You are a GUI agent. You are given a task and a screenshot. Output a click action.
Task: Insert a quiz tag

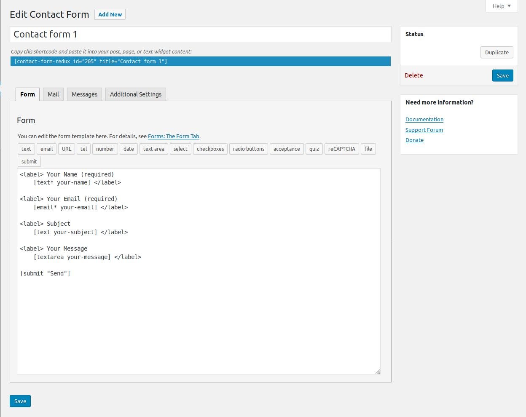[314, 149]
